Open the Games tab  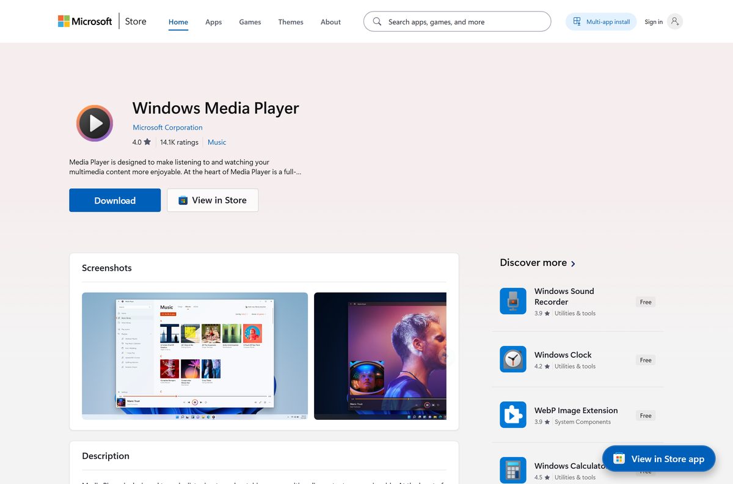250,22
